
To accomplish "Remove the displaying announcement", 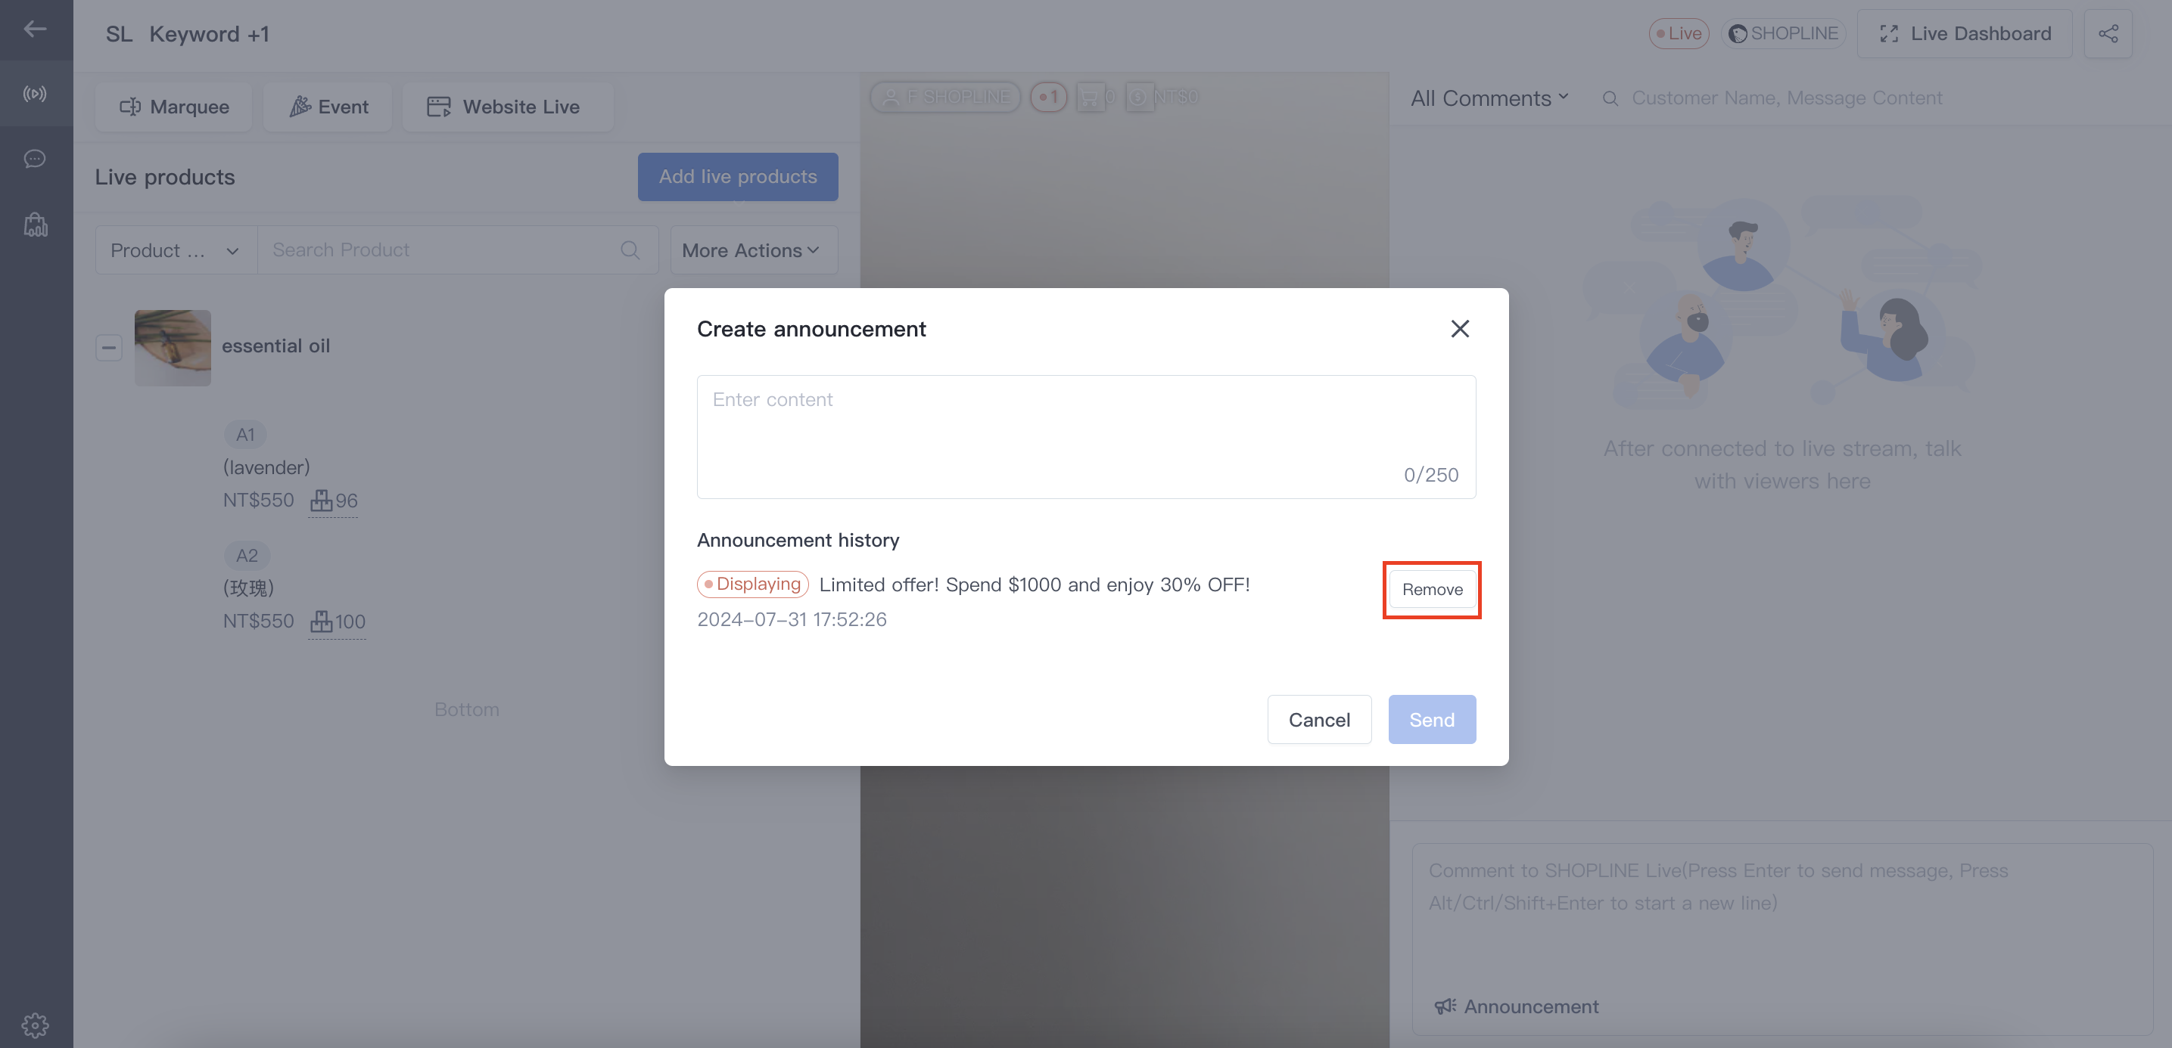I will click(x=1432, y=590).
